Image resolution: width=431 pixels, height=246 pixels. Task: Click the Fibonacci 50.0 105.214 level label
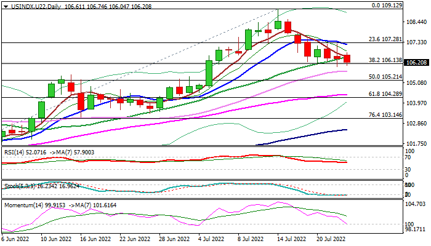tap(385, 77)
